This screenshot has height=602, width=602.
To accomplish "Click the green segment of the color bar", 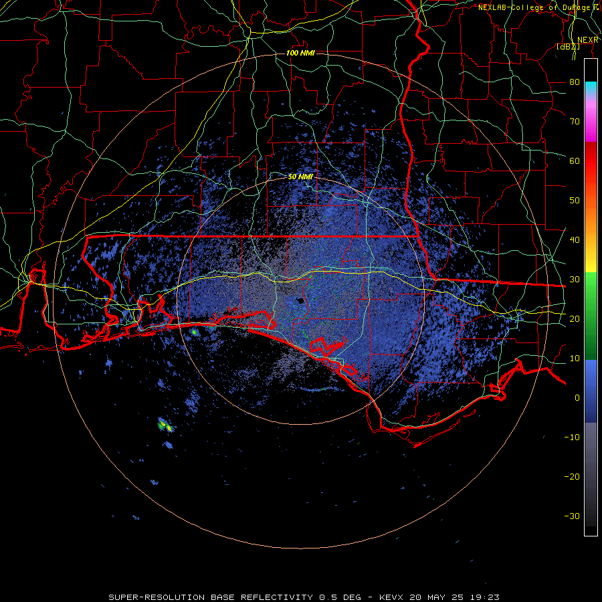I will pyautogui.click(x=591, y=316).
